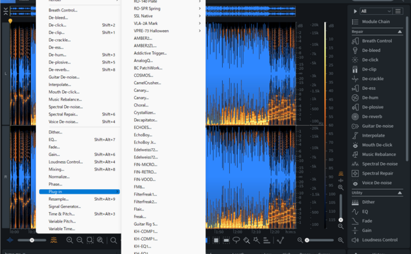Choose Guitar Rig 5... plug-in
Viewport: 411px width, 254px height.
(146, 224)
